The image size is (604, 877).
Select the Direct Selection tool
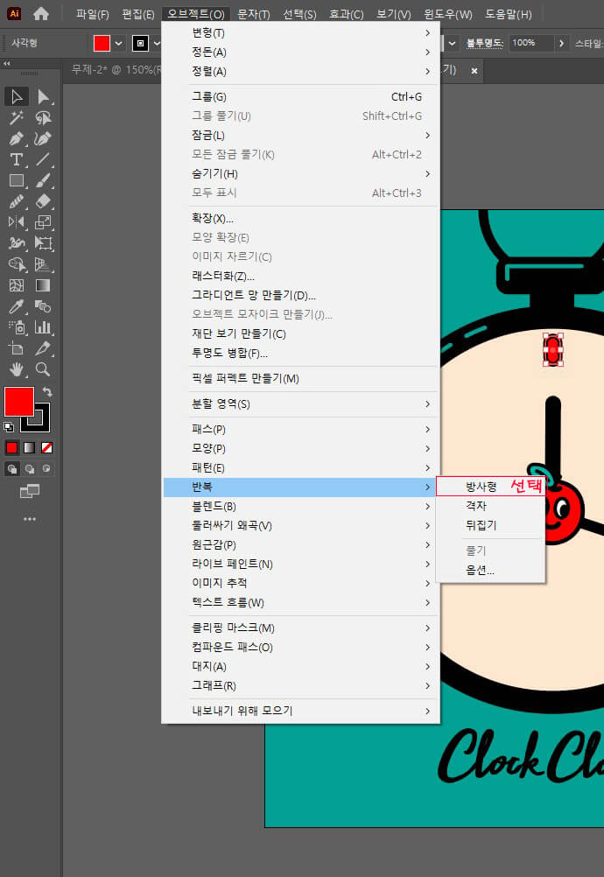43,96
